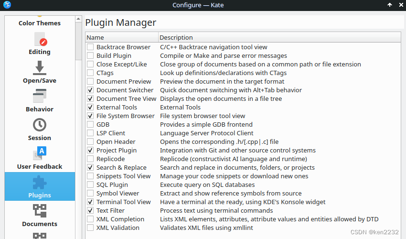This screenshot has width=406, height=239.
Task: Enable the GDB plugin checkbox
Action: (x=90, y=124)
